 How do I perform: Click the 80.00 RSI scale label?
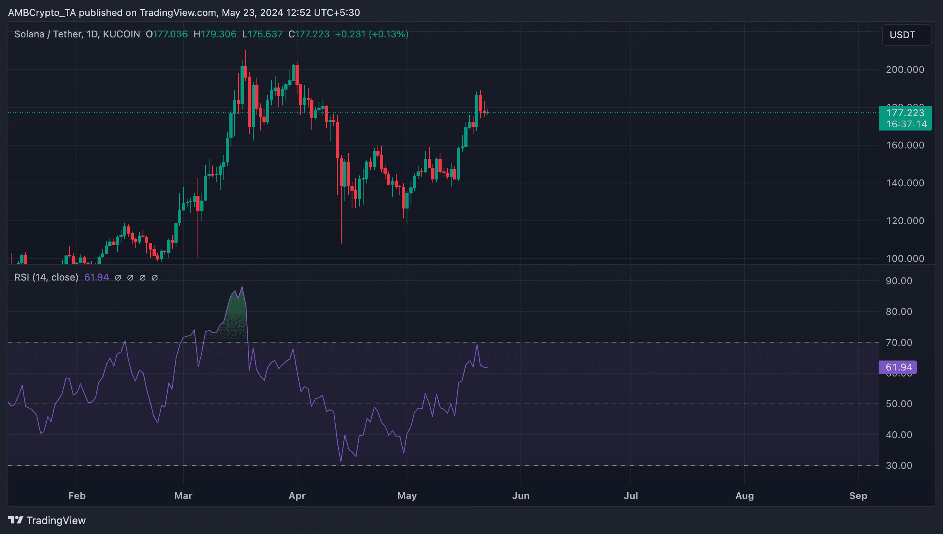899,312
